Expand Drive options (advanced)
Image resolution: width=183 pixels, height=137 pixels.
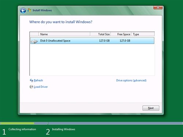pyautogui.click(x=131, y=80)
